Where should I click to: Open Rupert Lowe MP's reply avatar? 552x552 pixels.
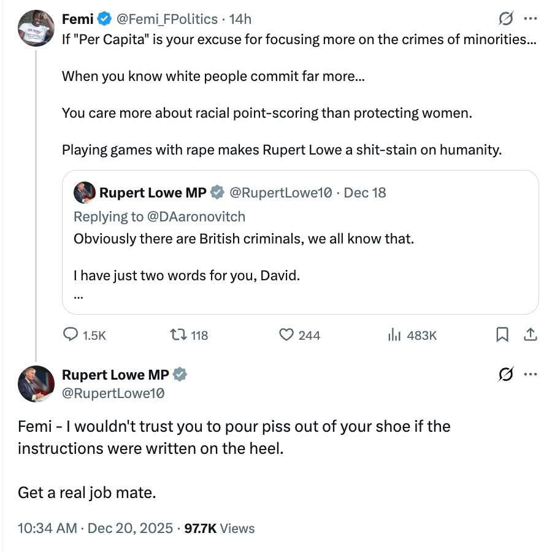[36, 384]
